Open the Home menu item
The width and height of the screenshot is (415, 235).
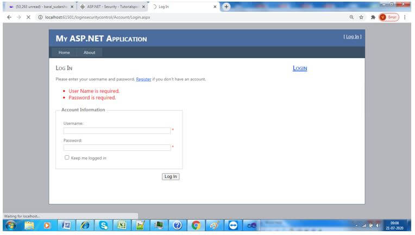64,53
